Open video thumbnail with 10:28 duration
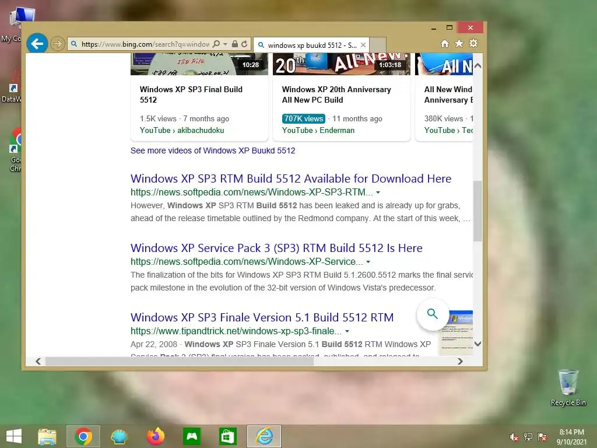The width and height of the screenshot is (597, 448). [x=199, y=64]
